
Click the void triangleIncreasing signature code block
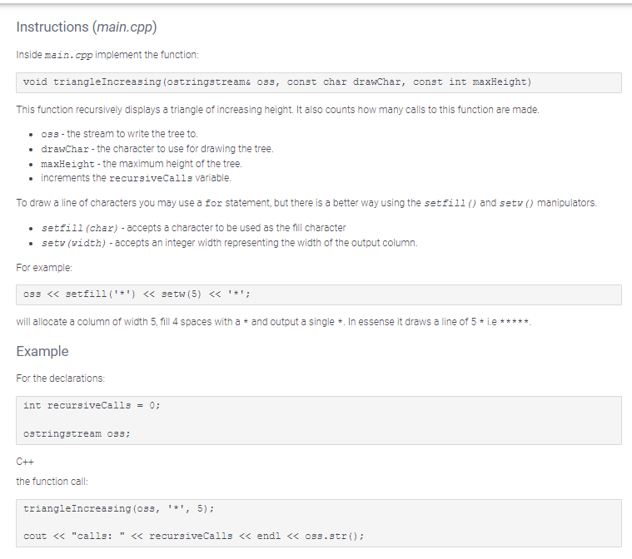point(318,82)
